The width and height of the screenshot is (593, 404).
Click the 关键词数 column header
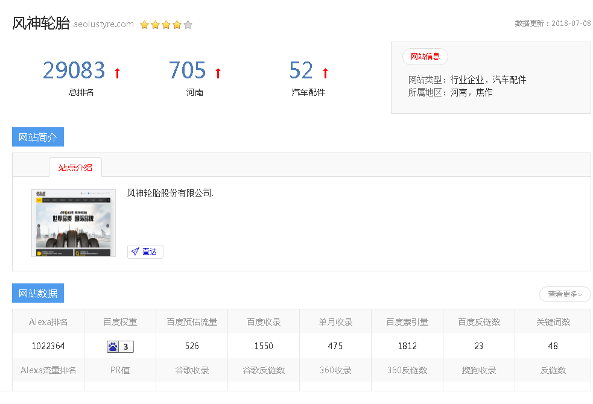coord(553,322)
